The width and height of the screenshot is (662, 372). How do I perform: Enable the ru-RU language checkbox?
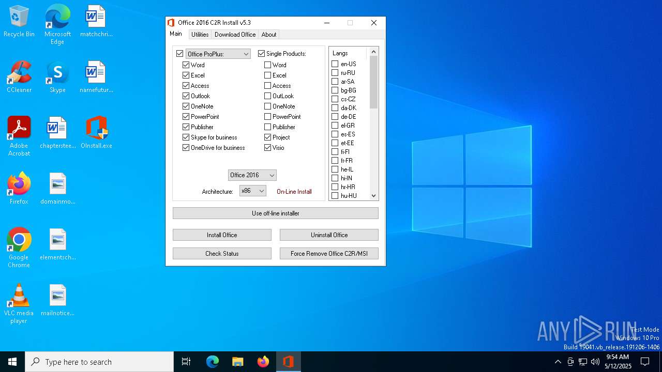point(335,73)
